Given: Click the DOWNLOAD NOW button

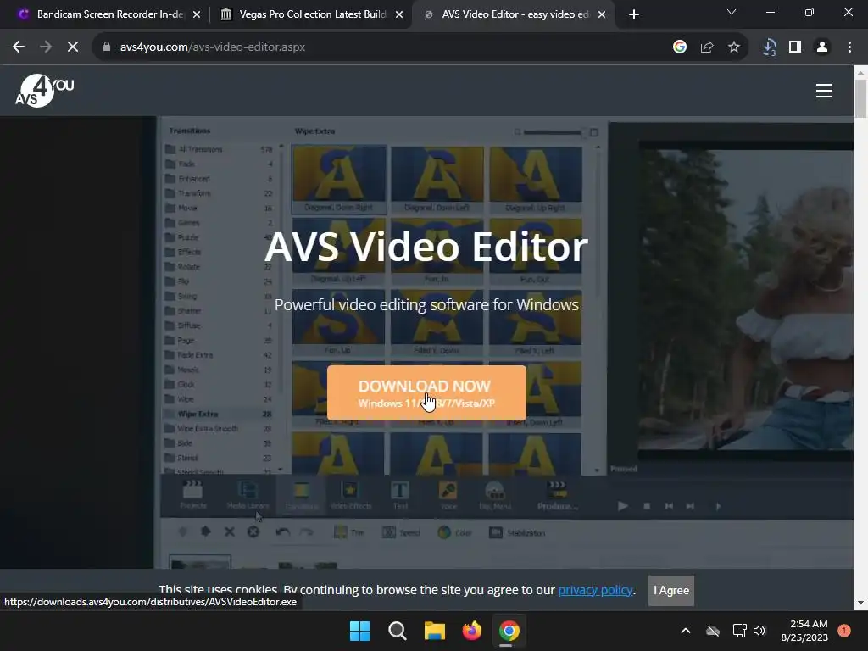Looking at the screenshot, I should pos(426,392).
